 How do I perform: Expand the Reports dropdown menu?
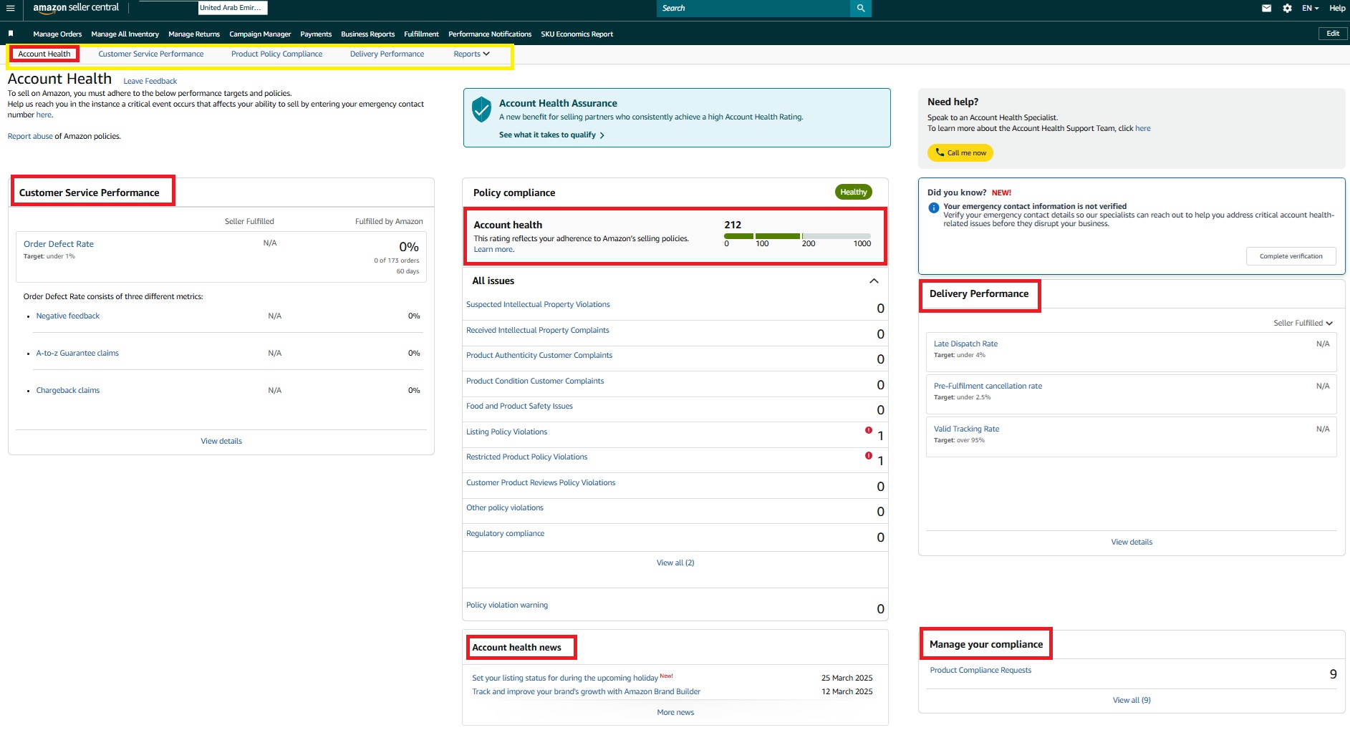[x=471, y=54]
